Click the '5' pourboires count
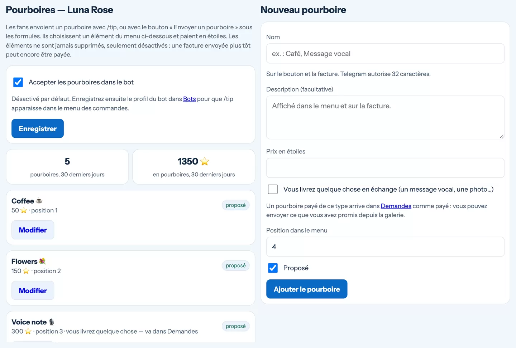The height and width of the screenshot is (348, 516). point(67,161)
